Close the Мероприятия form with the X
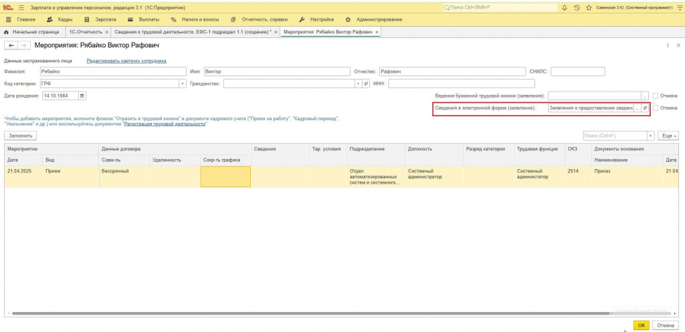The height and width of the screenshot is (332, 685). coord(678,45)
